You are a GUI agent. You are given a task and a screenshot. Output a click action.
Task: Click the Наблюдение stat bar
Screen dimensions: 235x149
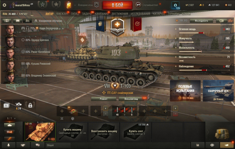[x=204, y=70]
